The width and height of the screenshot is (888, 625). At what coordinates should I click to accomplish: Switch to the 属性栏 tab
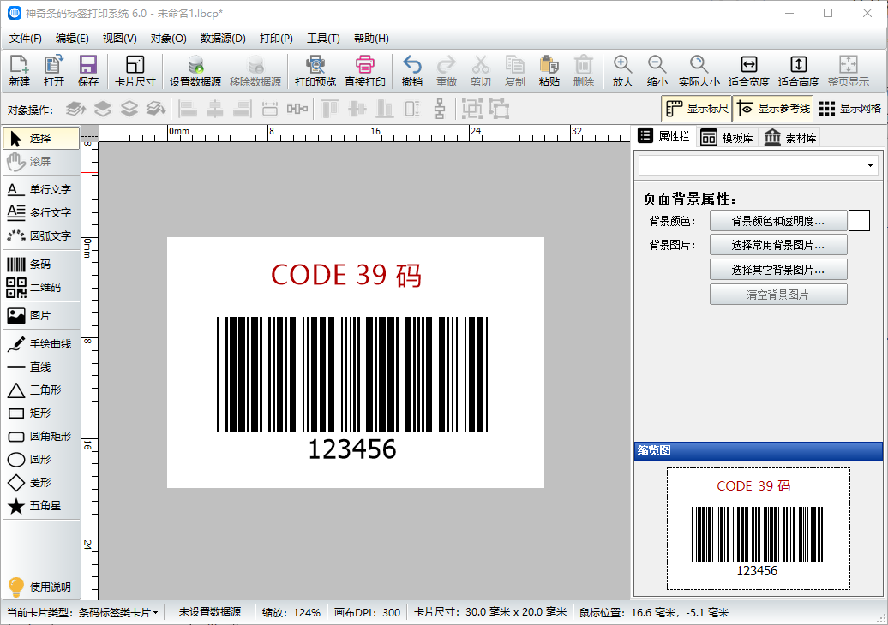point(663,136)
